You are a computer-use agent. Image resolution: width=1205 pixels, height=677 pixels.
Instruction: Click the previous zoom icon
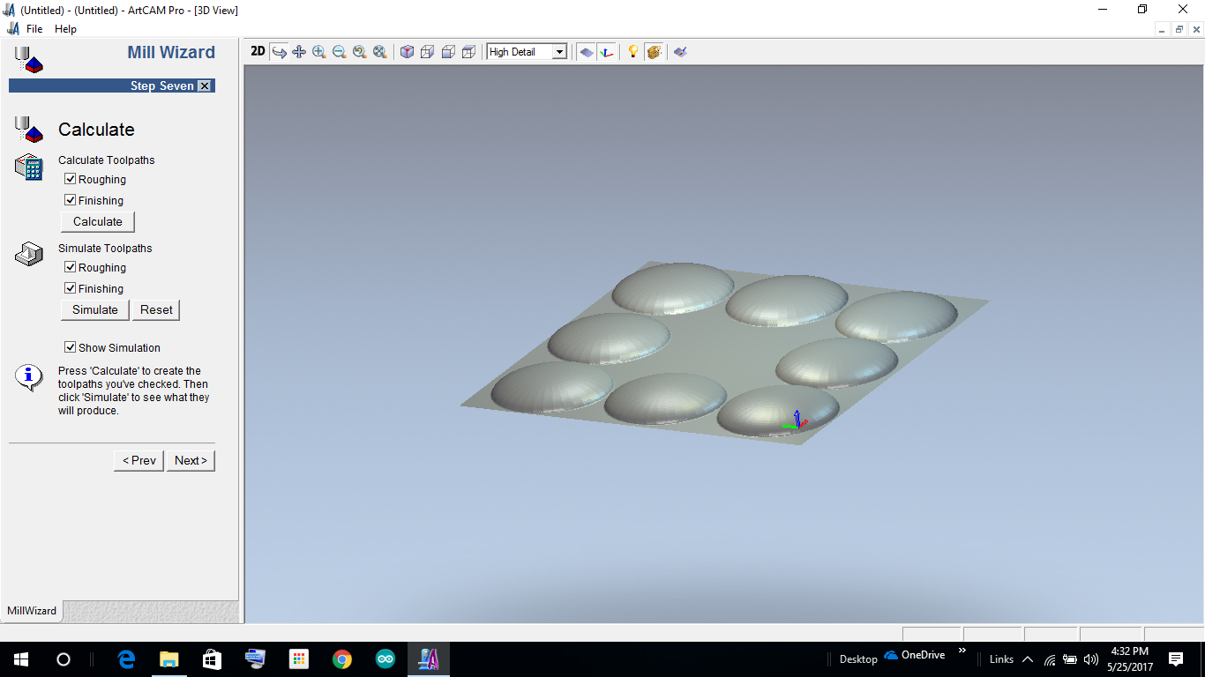(x=360, y=51)
